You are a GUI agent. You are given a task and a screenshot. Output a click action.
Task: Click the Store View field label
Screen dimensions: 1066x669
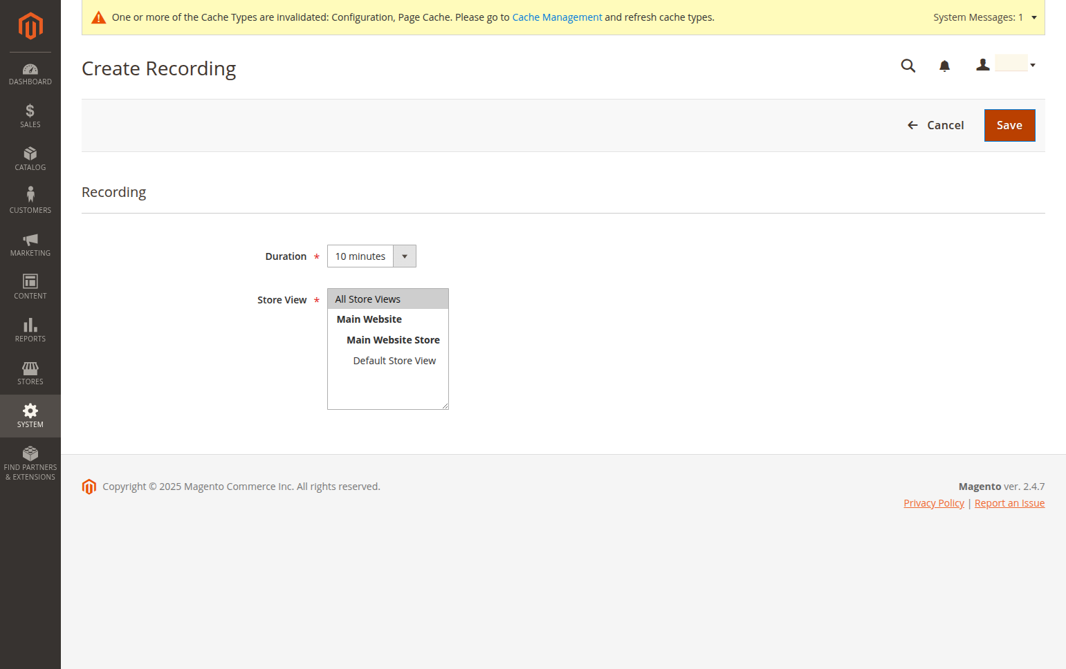pos(282,300)
